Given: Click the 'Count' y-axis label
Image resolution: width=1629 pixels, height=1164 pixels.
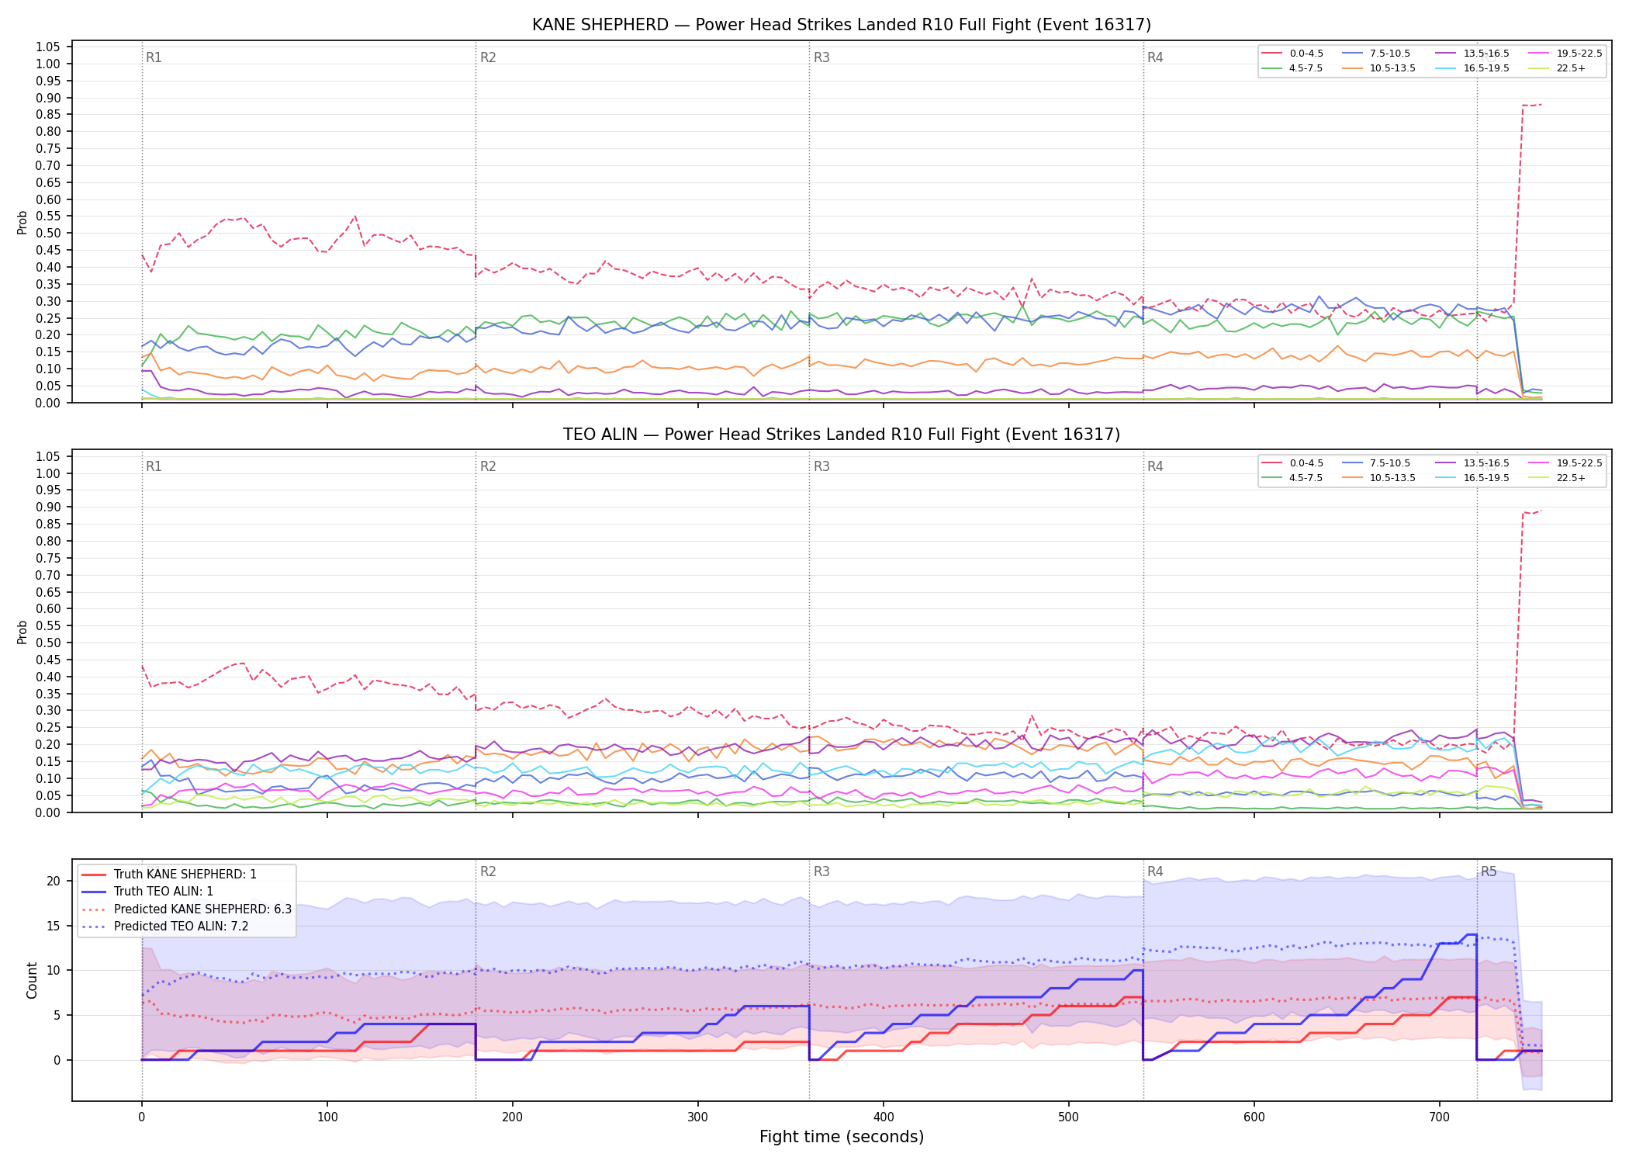Looking at the screenshot, I should (32, 980).
